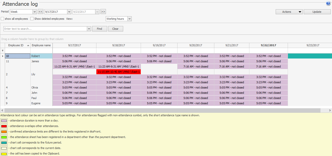The height and width of the screenshot is (156, 332).
Task: Enable the show all employees checkbox
Action: pyautogui.click(x=3, y=19)
